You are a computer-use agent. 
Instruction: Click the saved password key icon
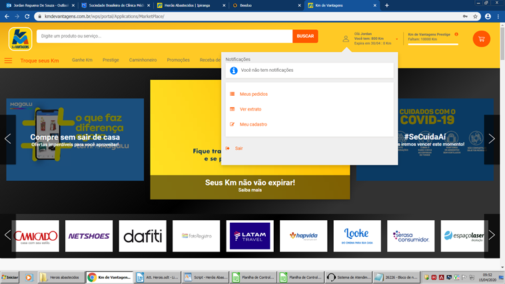pos(465,17)
